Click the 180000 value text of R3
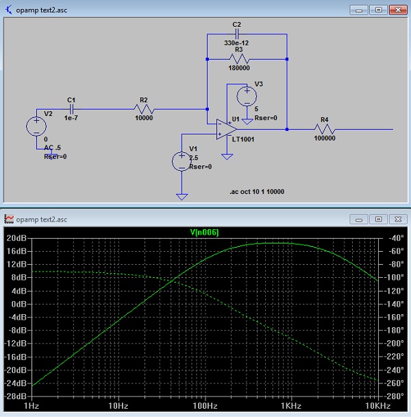 click(238, 68)
